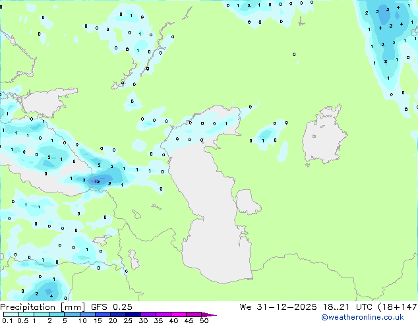The image size is (418, 323).
Task: Click the '12' precipitation value on the map
Action: point(98,182)
